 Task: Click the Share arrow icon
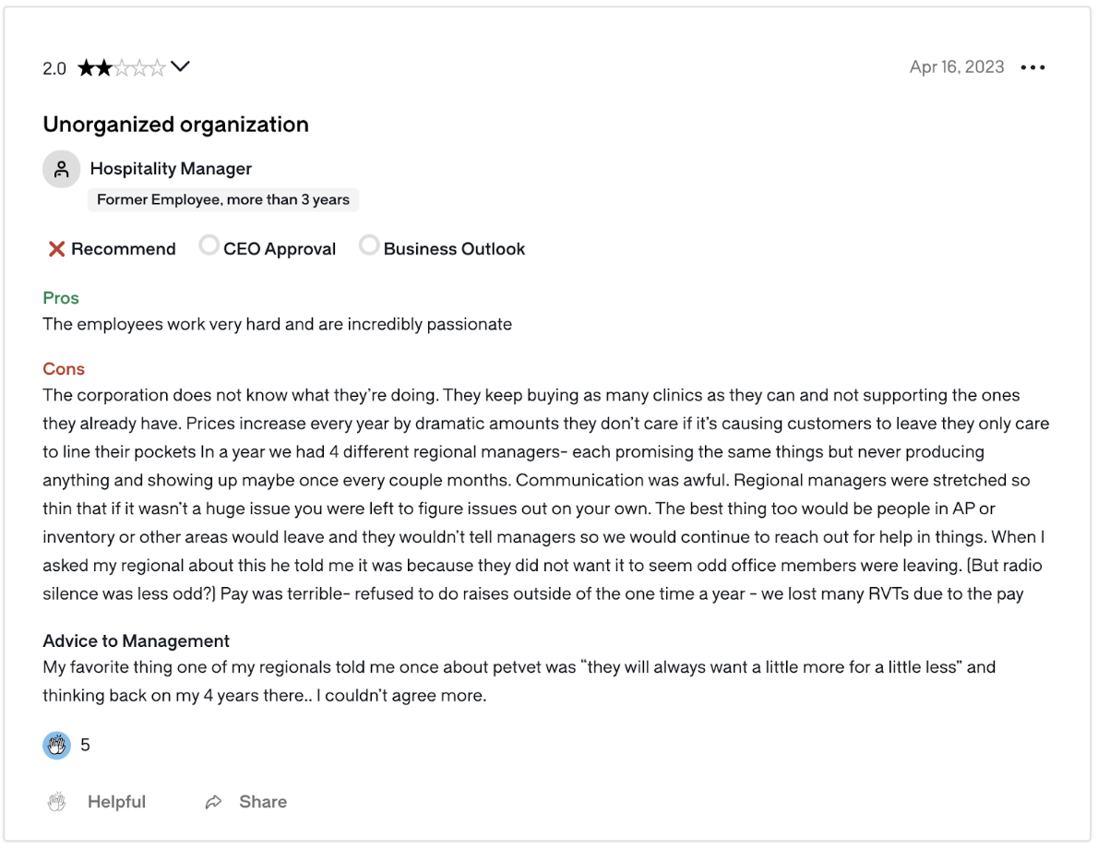pyautogui.click(x=213, y=802)
